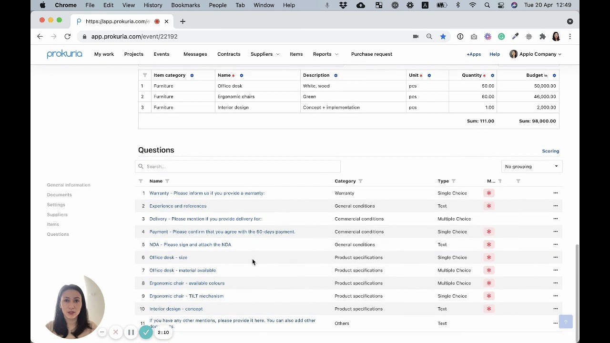Click the questions Search field

(x=238, y=166)
